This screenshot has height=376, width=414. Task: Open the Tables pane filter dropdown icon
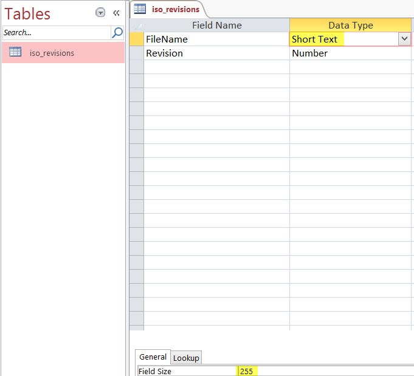click(x=100, y=13)
